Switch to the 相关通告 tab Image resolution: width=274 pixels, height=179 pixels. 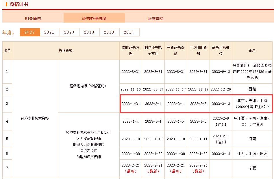[x=33, y=18]
